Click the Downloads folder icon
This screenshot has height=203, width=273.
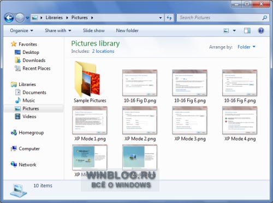coord(17,60)
